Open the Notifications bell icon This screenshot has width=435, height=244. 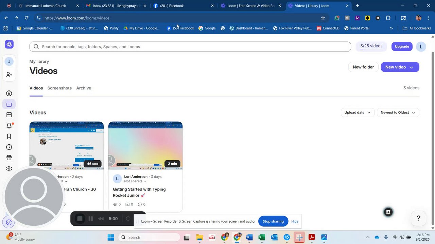pos(9,126)
